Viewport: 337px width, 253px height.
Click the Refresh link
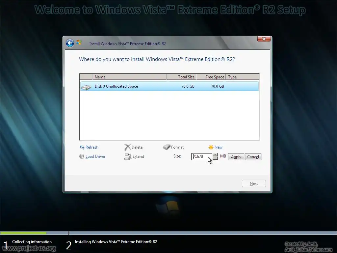(x=92, y=147)
